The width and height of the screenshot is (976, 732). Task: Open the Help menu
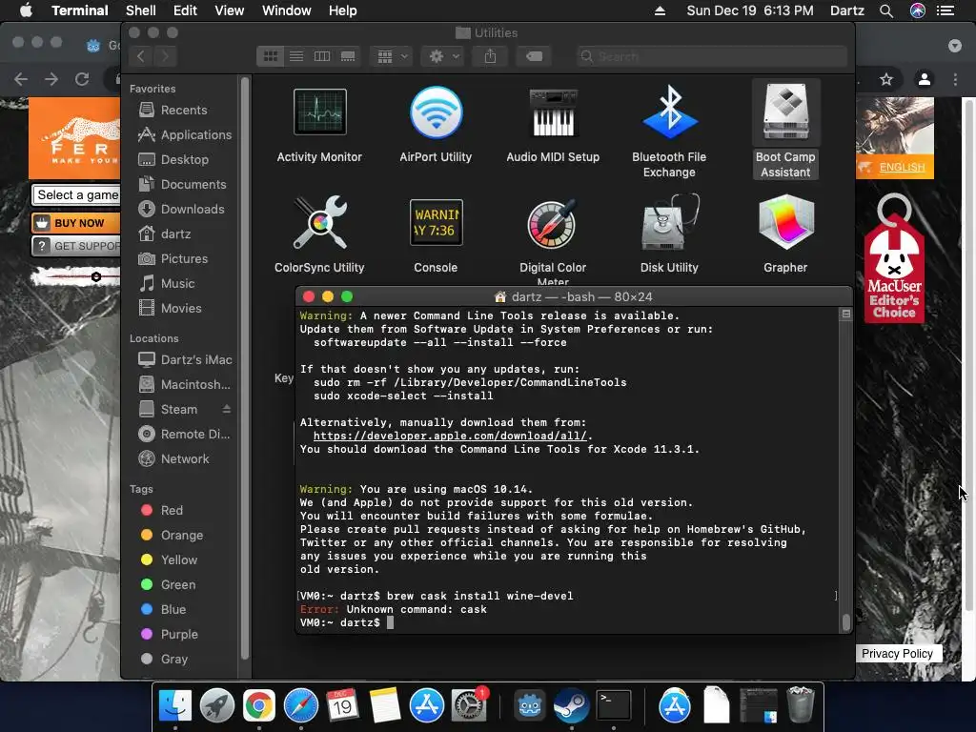[342, 10]
